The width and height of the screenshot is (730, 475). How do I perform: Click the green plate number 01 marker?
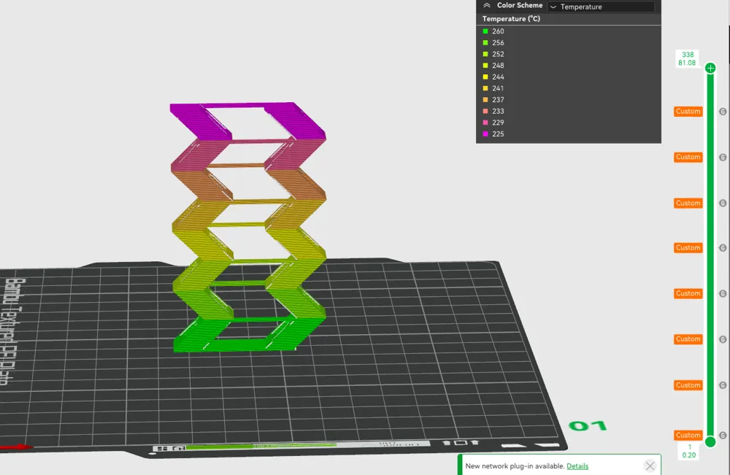[x=588, y=425]
